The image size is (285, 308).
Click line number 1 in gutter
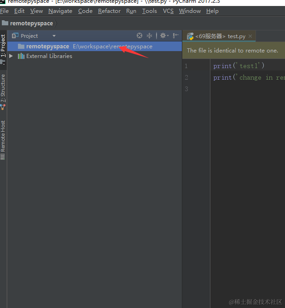186,66
